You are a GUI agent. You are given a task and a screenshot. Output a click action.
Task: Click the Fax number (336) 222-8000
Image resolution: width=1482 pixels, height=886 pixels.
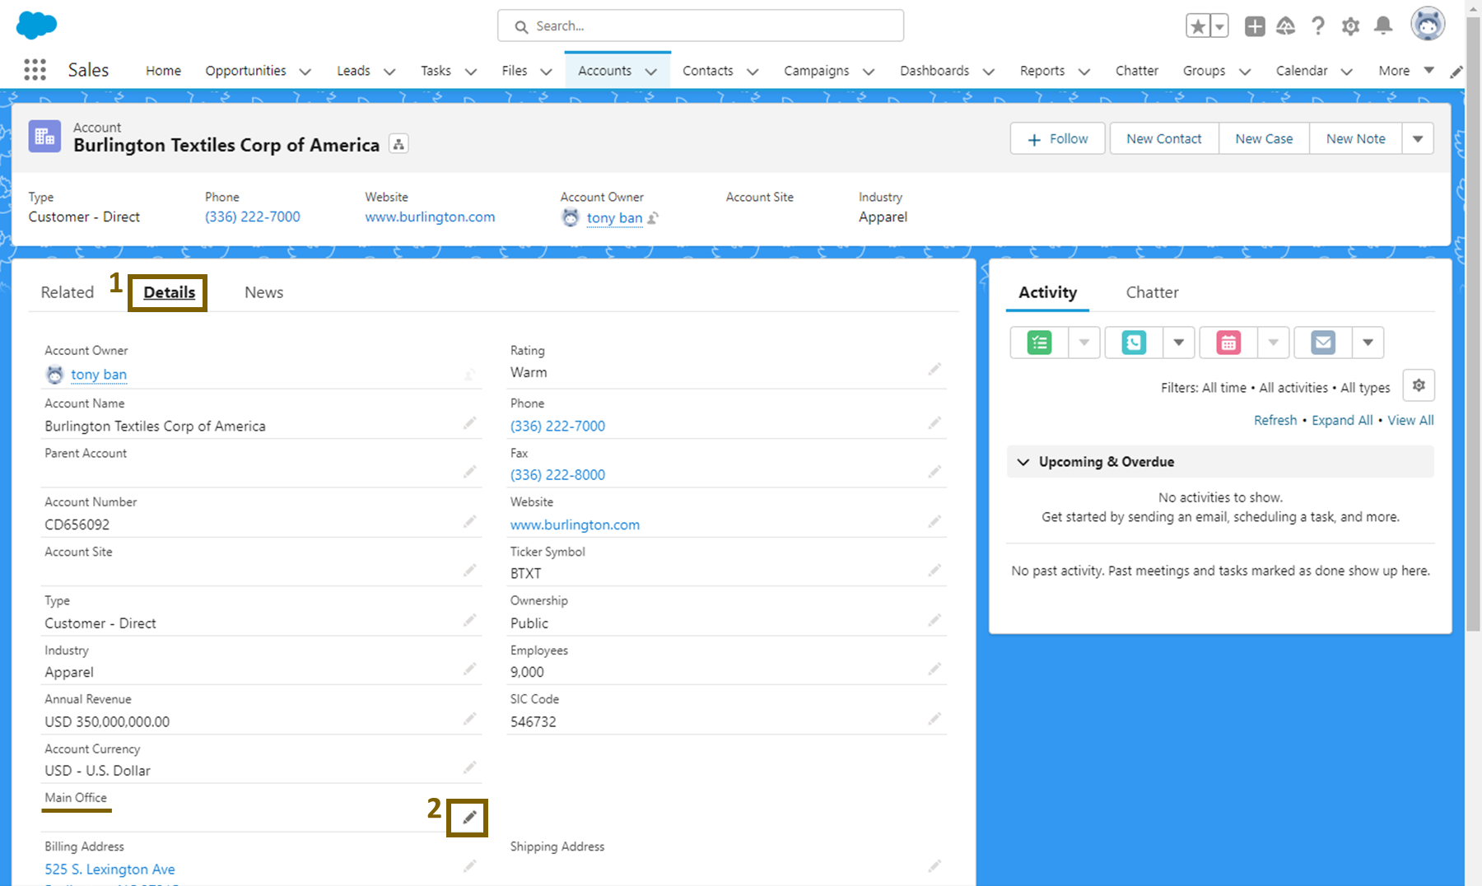557,474
